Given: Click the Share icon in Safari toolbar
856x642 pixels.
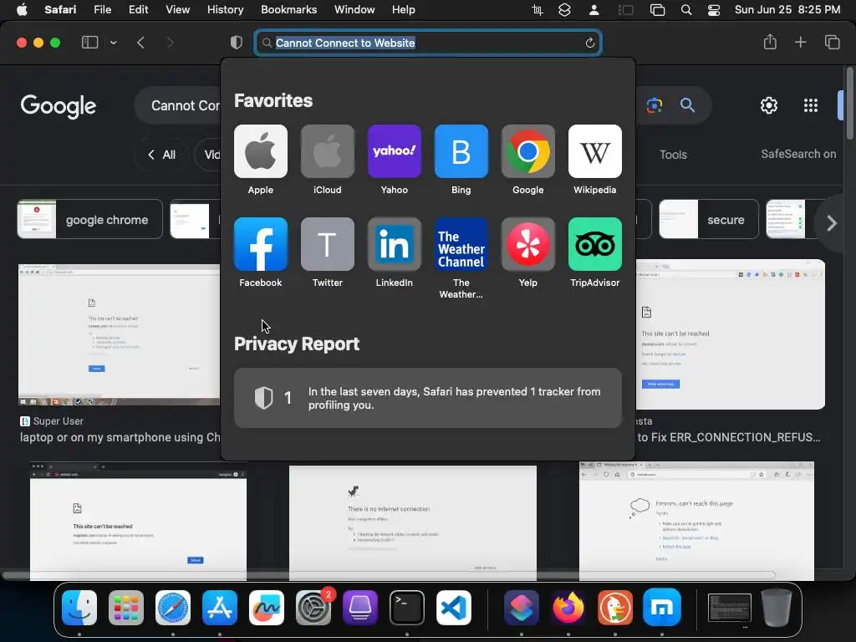Looking at the screenshot, I should [770, 42].
